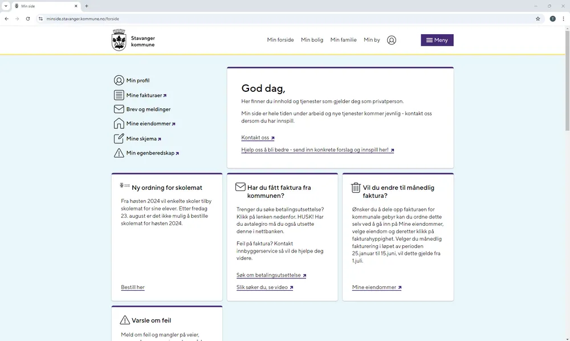The height and width of the screenshot is (341, 570).
Task: Bookmark this page with the star icon
Action: click(x=538, y=19)
